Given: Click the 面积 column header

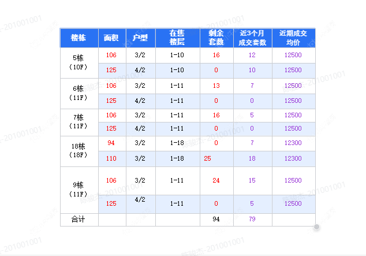Looking at the screenshot, I should (111, 38).
